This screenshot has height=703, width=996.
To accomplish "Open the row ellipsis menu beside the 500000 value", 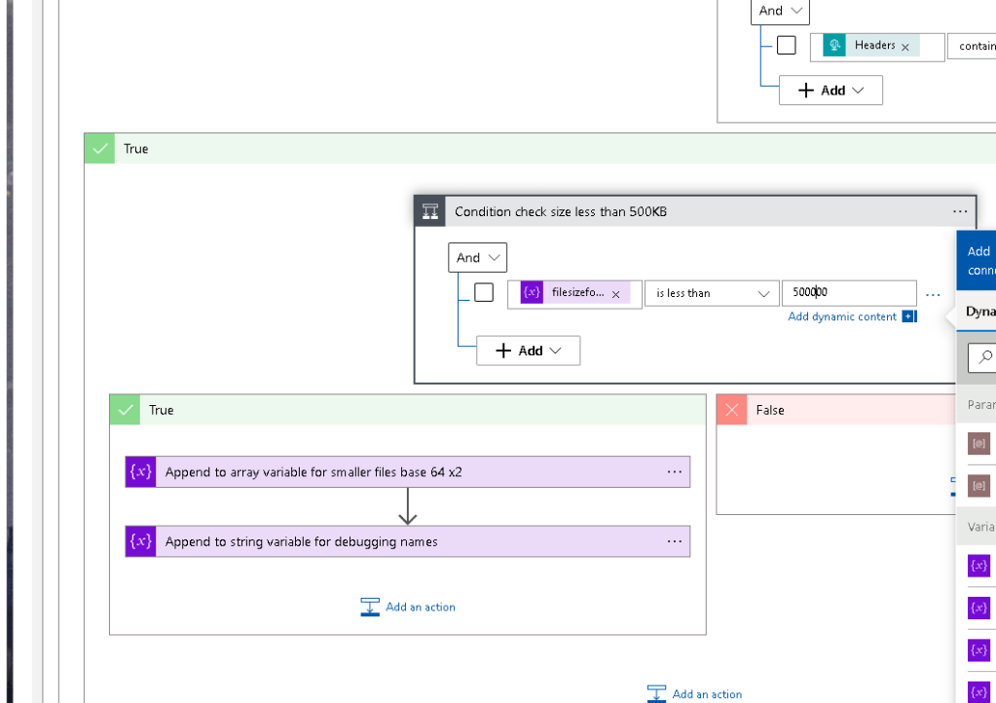I will 933,295.
